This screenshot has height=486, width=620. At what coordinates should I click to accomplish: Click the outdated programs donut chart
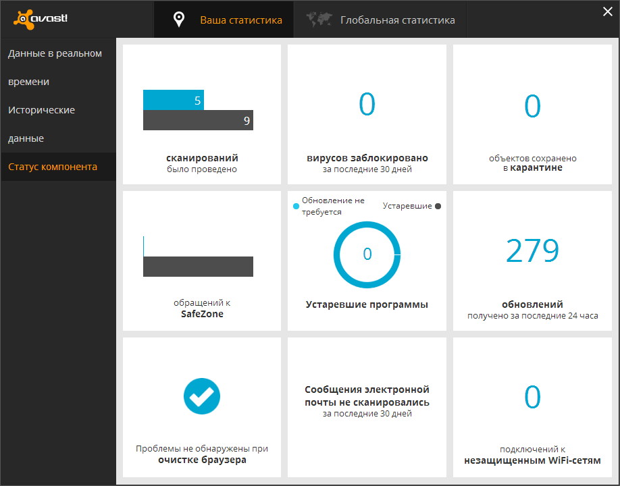pyautogui.click(x=367, y=254)
